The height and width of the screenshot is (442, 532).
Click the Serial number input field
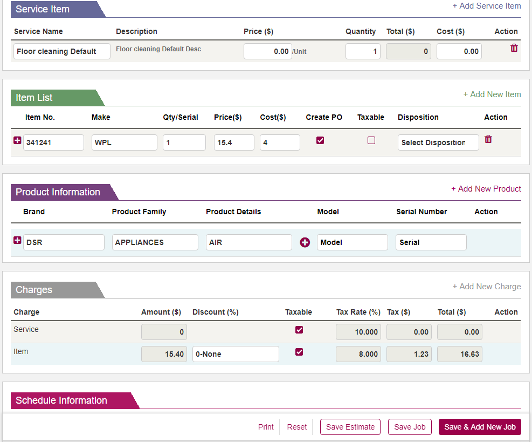tap(431, 242)
